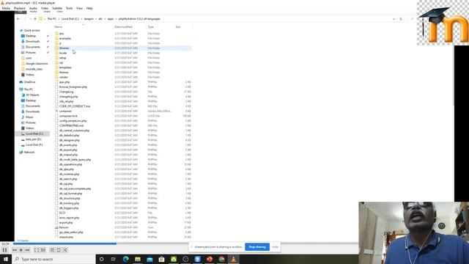Open the Tools menu

(x=69, y=8)
